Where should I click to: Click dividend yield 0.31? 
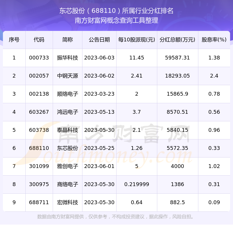pyautogui.click(x=214, y=184)
